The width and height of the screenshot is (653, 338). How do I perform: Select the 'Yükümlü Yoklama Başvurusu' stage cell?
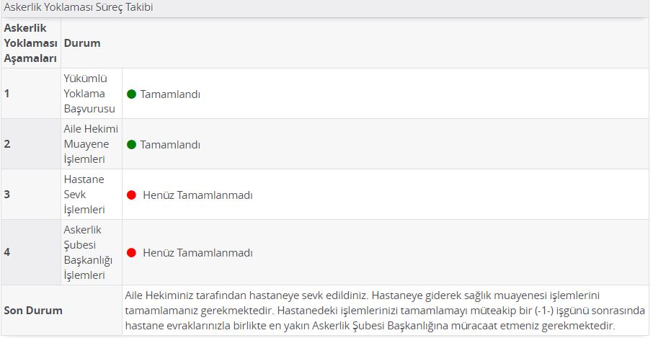92,94
